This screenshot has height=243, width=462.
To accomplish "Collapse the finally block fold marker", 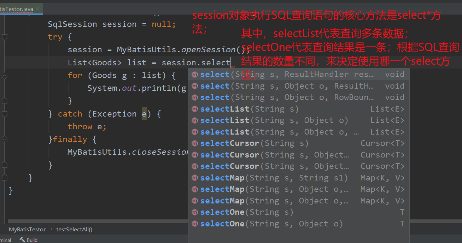I will (x=4, y=140).
